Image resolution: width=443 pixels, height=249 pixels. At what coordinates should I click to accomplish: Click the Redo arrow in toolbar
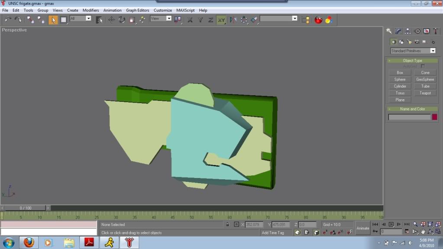[x=18, y=20]
